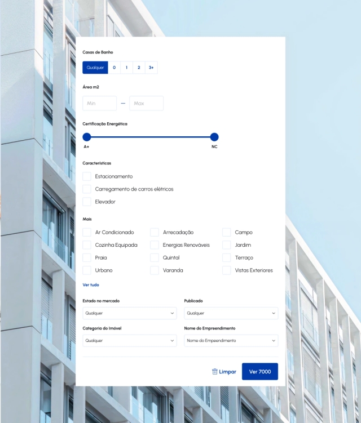Click the A+ energy slider handle

(x=87, y=137)
